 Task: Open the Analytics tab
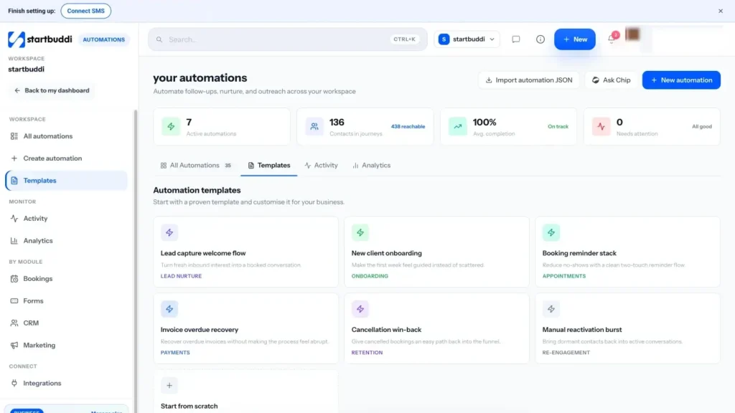[x=371, y=166]
